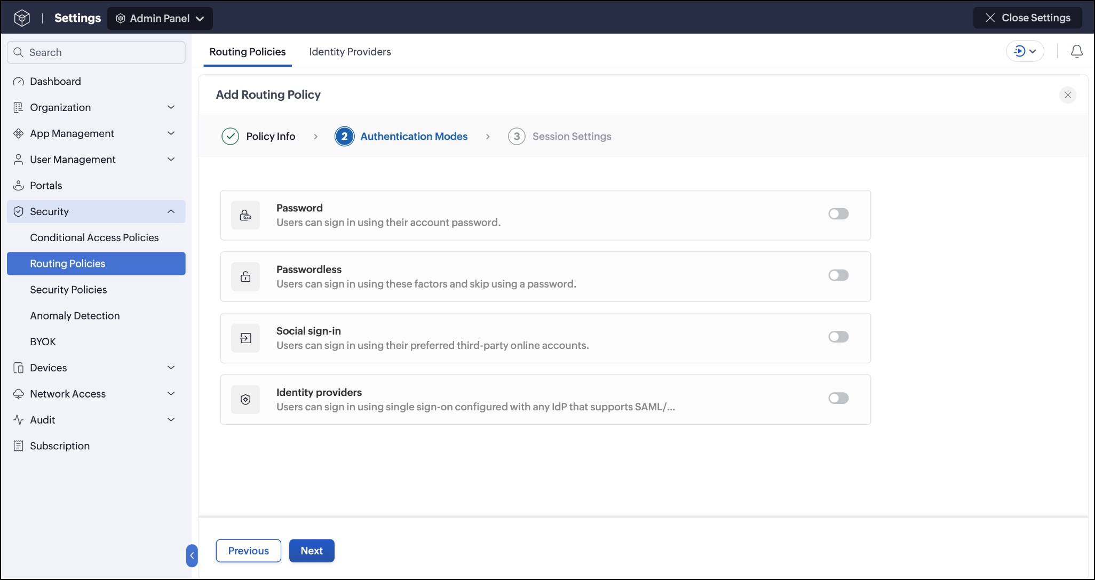Close the Add Routing Policy panel

(1067, 95)
